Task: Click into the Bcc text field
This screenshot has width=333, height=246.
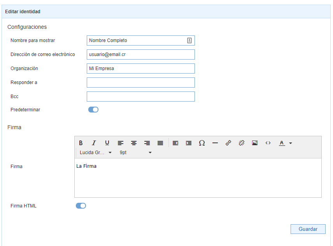Action: (x=140, y=97)
